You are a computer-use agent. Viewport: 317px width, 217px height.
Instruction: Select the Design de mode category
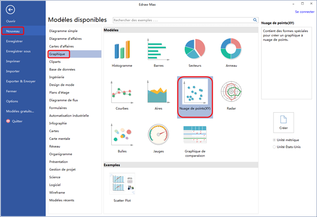(x=61, y=85)
